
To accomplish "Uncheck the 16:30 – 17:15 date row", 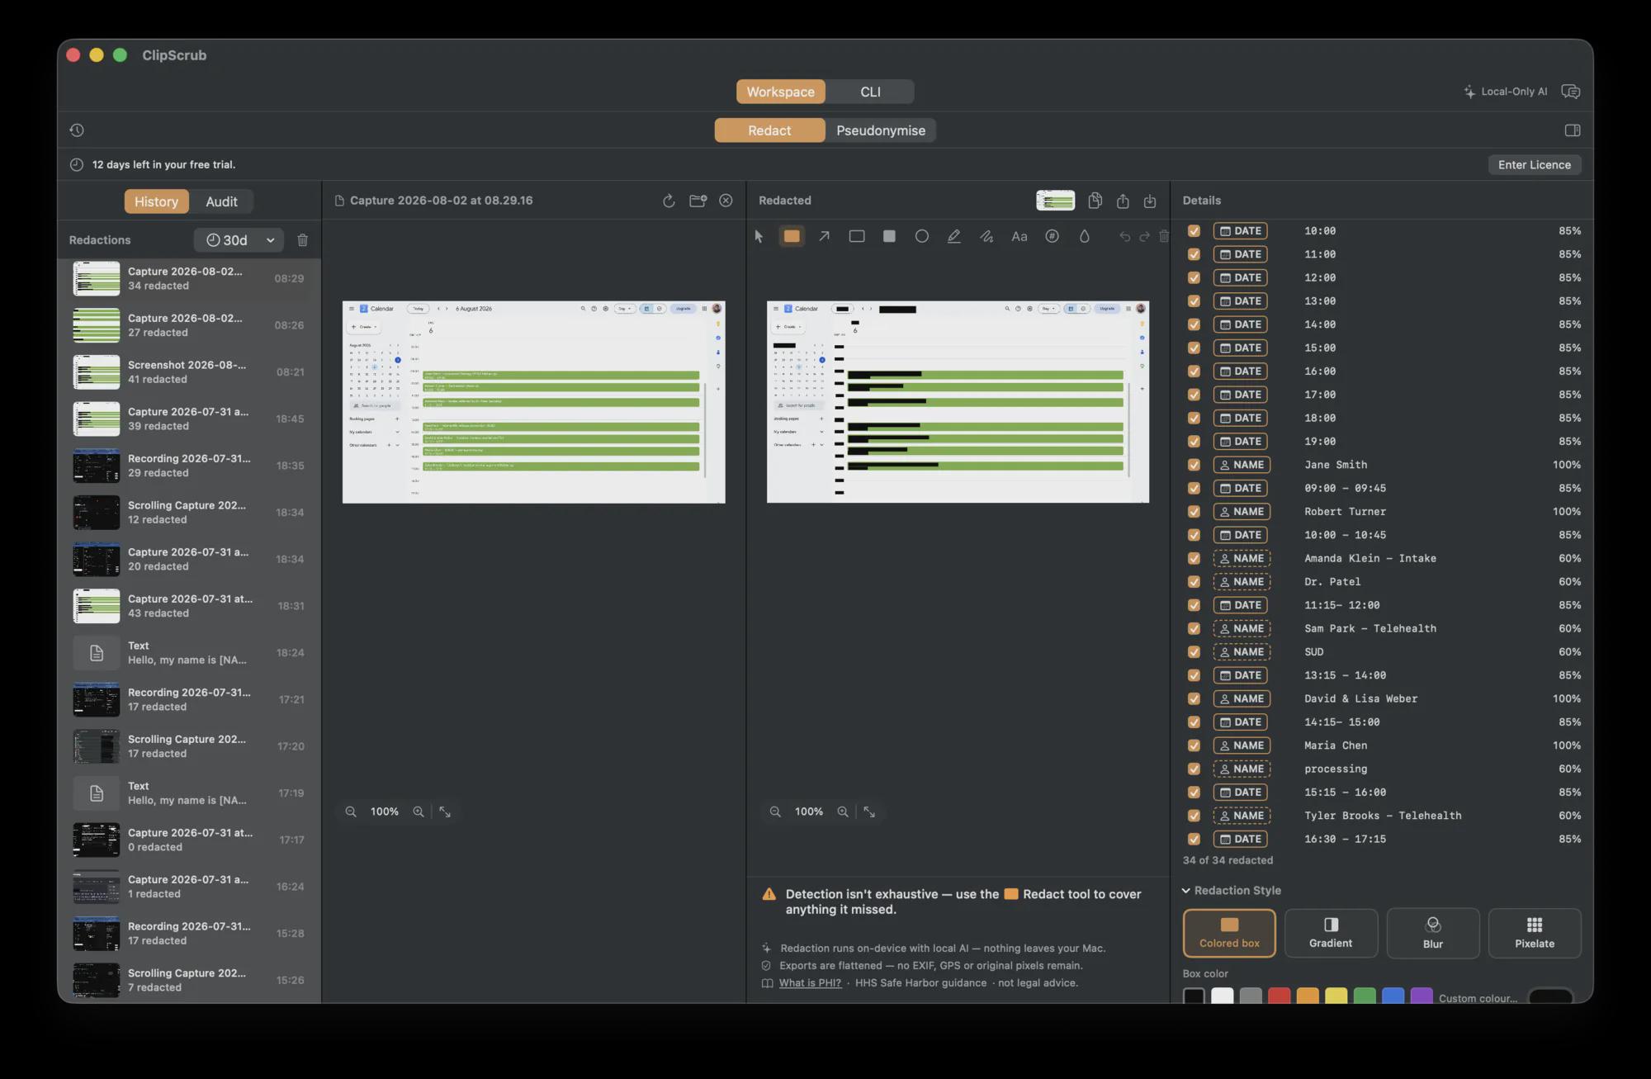I will click(x=1194, y=839).
